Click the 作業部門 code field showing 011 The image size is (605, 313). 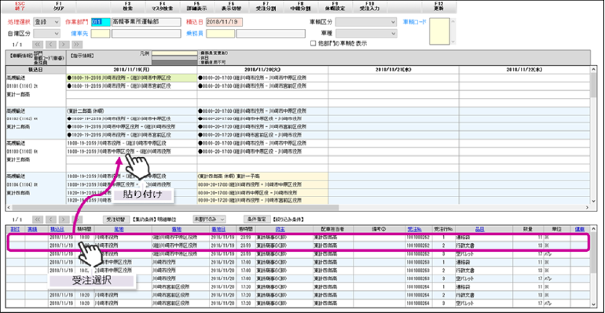tap(101, 22)
